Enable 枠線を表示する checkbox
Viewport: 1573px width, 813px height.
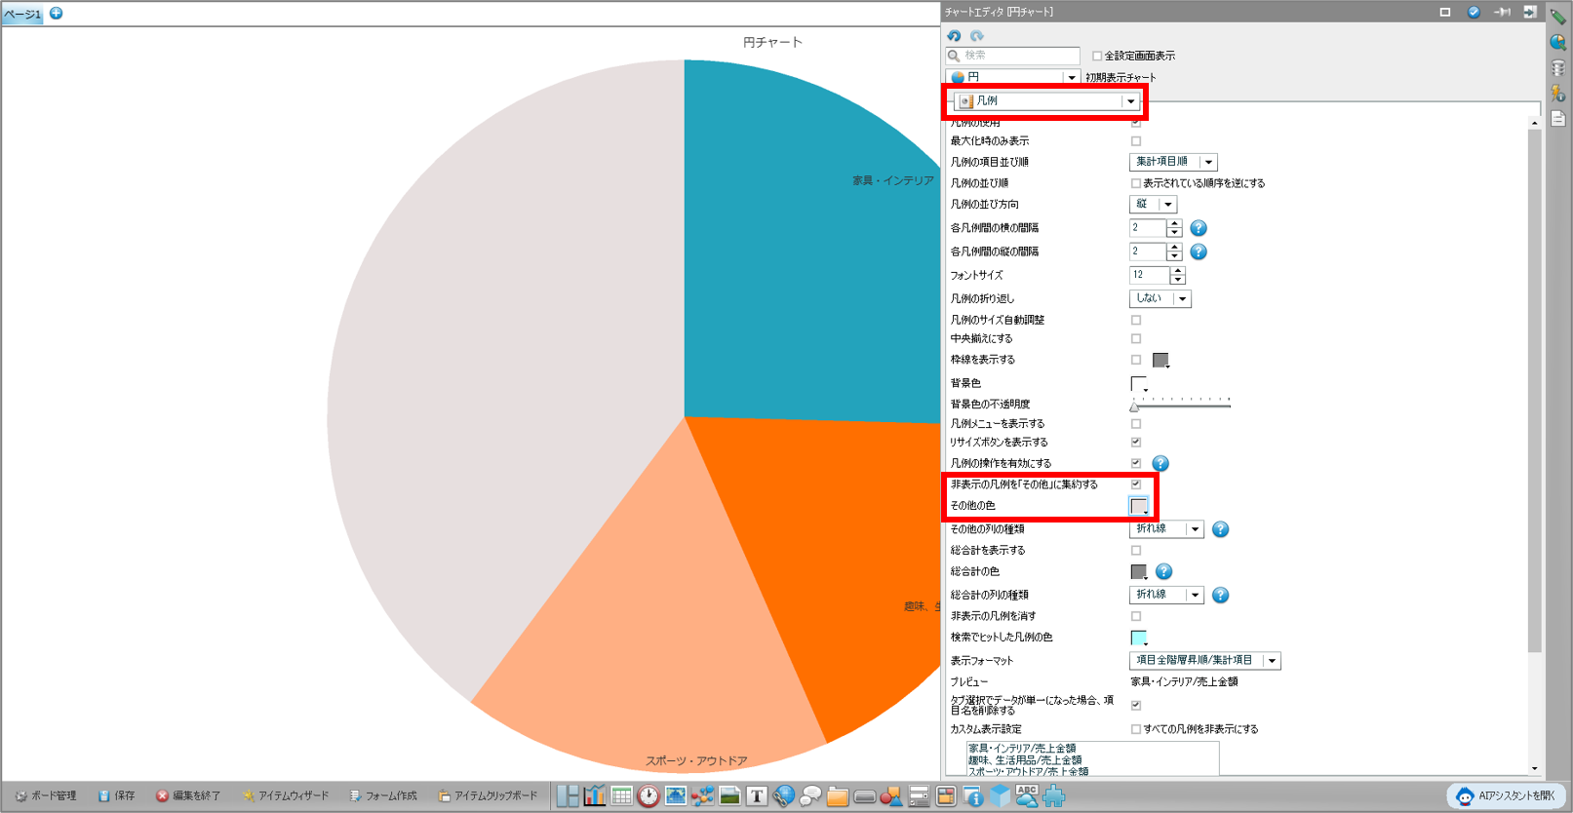pyautogui.click(x=1136, y=360)
